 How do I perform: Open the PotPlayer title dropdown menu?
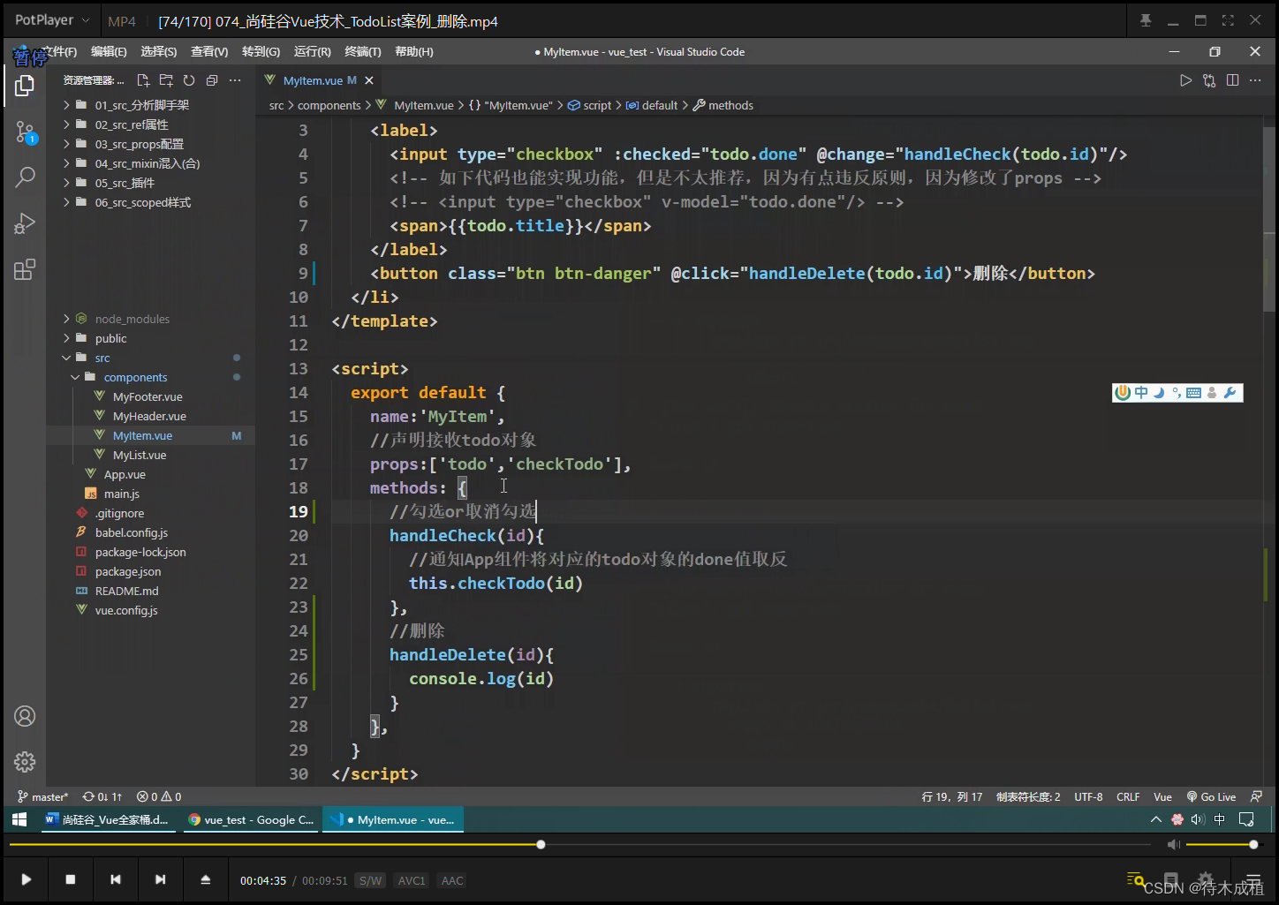pos(52,19)
